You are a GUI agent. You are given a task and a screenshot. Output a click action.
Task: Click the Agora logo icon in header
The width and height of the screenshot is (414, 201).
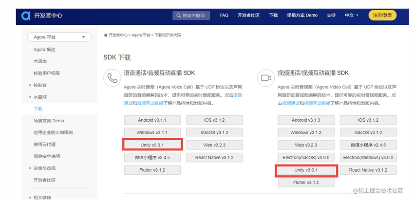26,16
